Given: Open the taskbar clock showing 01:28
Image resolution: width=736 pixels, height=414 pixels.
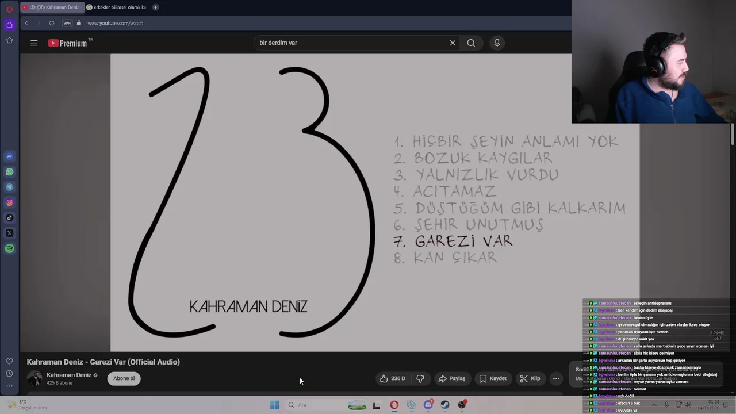Looking at the screenshot, I should [x=708, y=405].
